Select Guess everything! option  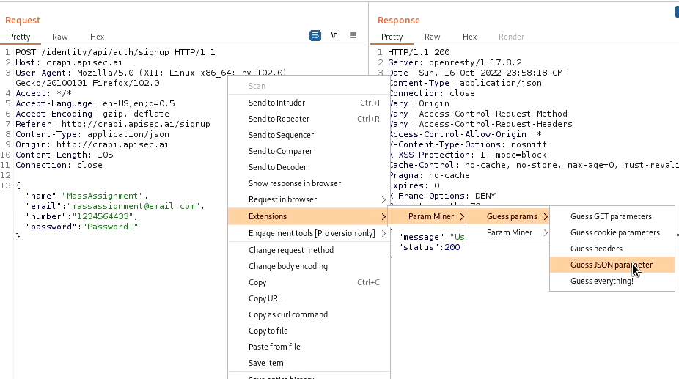click(601, 281)
